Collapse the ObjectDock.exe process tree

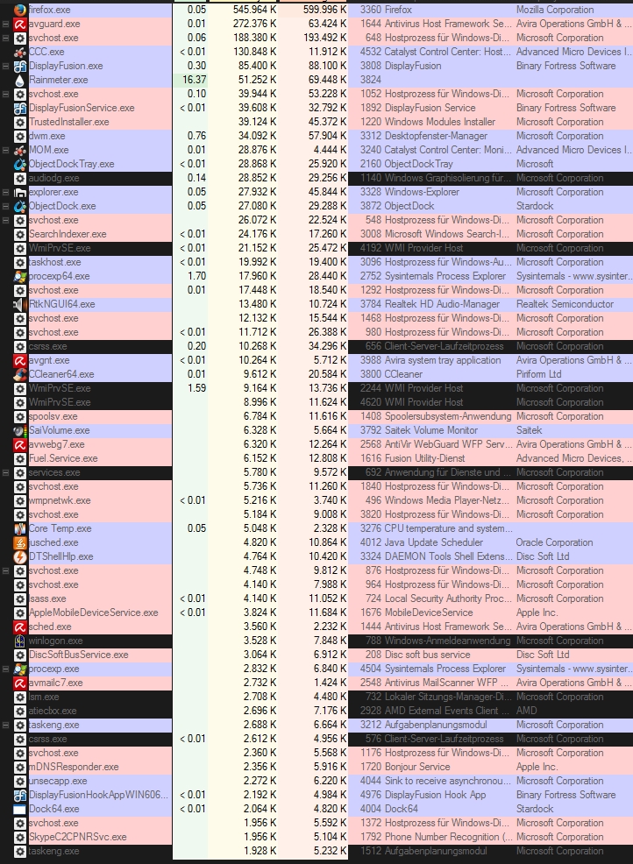(5, 206)
